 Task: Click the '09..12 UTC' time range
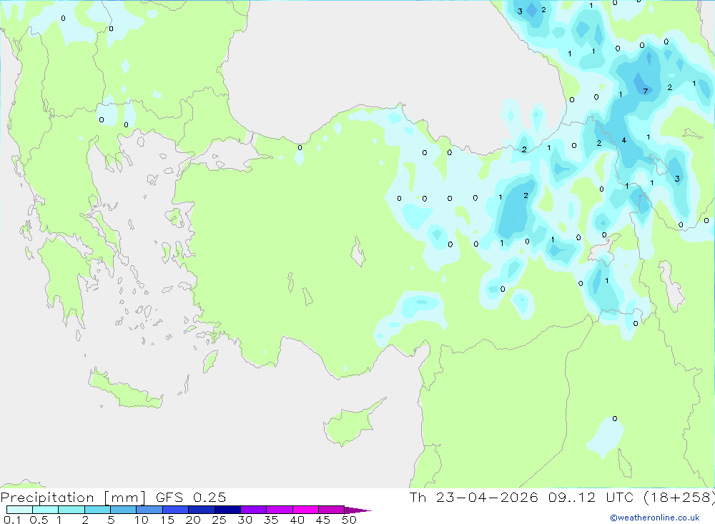point(592,497)
